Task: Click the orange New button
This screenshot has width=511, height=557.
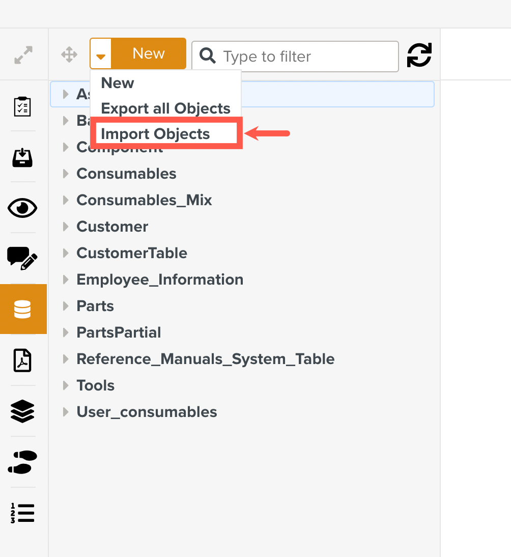Action: pos(149,53)
